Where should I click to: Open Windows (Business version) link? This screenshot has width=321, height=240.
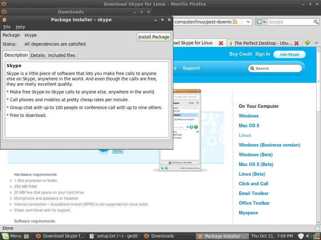click(x=269, y=145)
